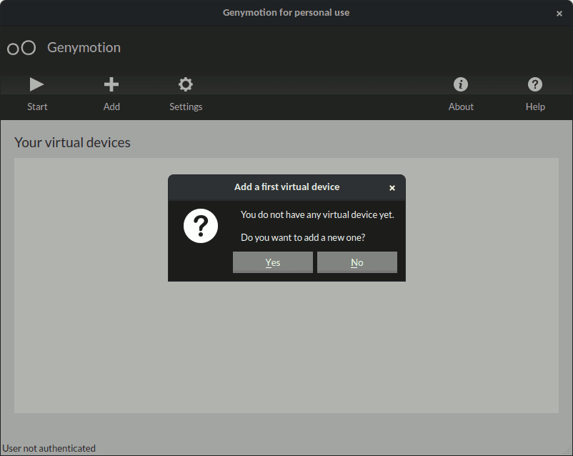Click the Genymotion brand name text
This screenshot has height=456, width=573.
(x=84, y=48)
